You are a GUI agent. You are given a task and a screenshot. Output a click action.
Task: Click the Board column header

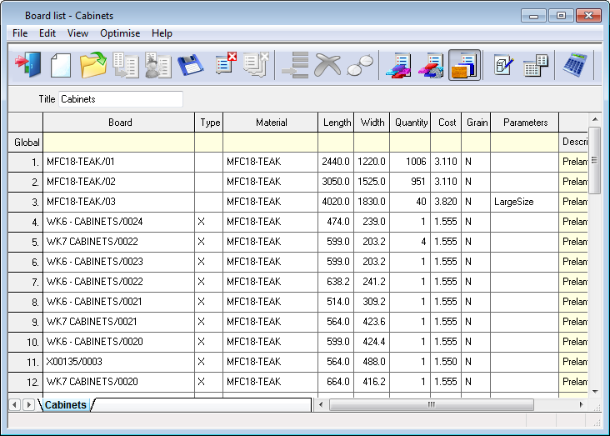coord(119,123)
